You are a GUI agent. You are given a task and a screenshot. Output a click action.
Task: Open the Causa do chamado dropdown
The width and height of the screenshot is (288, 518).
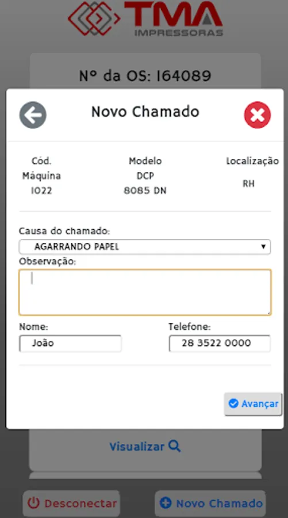pyautogui.click(x=145, y=247)
